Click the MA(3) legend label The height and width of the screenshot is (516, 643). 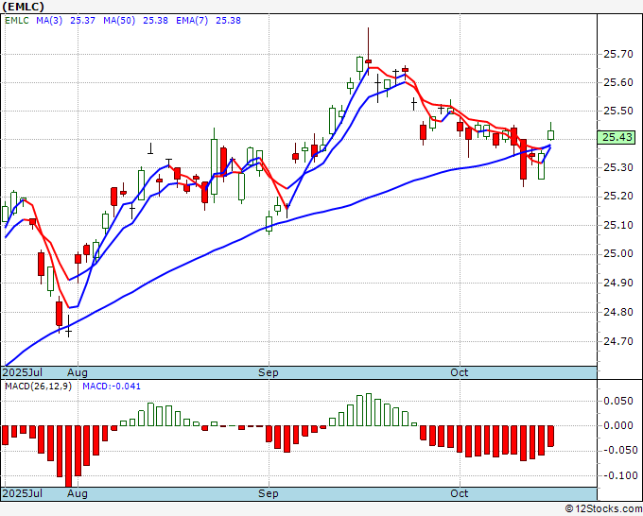49,21
